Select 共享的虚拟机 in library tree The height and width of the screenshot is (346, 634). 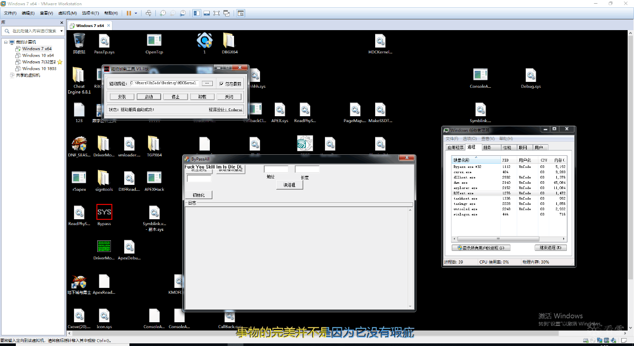click(x=24, y=75)
